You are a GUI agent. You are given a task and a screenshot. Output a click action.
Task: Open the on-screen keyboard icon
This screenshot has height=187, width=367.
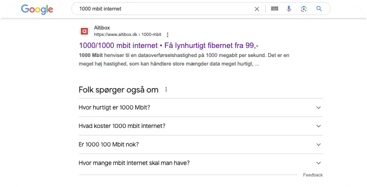[x=275, y=8]
